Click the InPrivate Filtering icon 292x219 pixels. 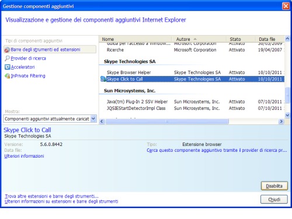click(7, 76)
